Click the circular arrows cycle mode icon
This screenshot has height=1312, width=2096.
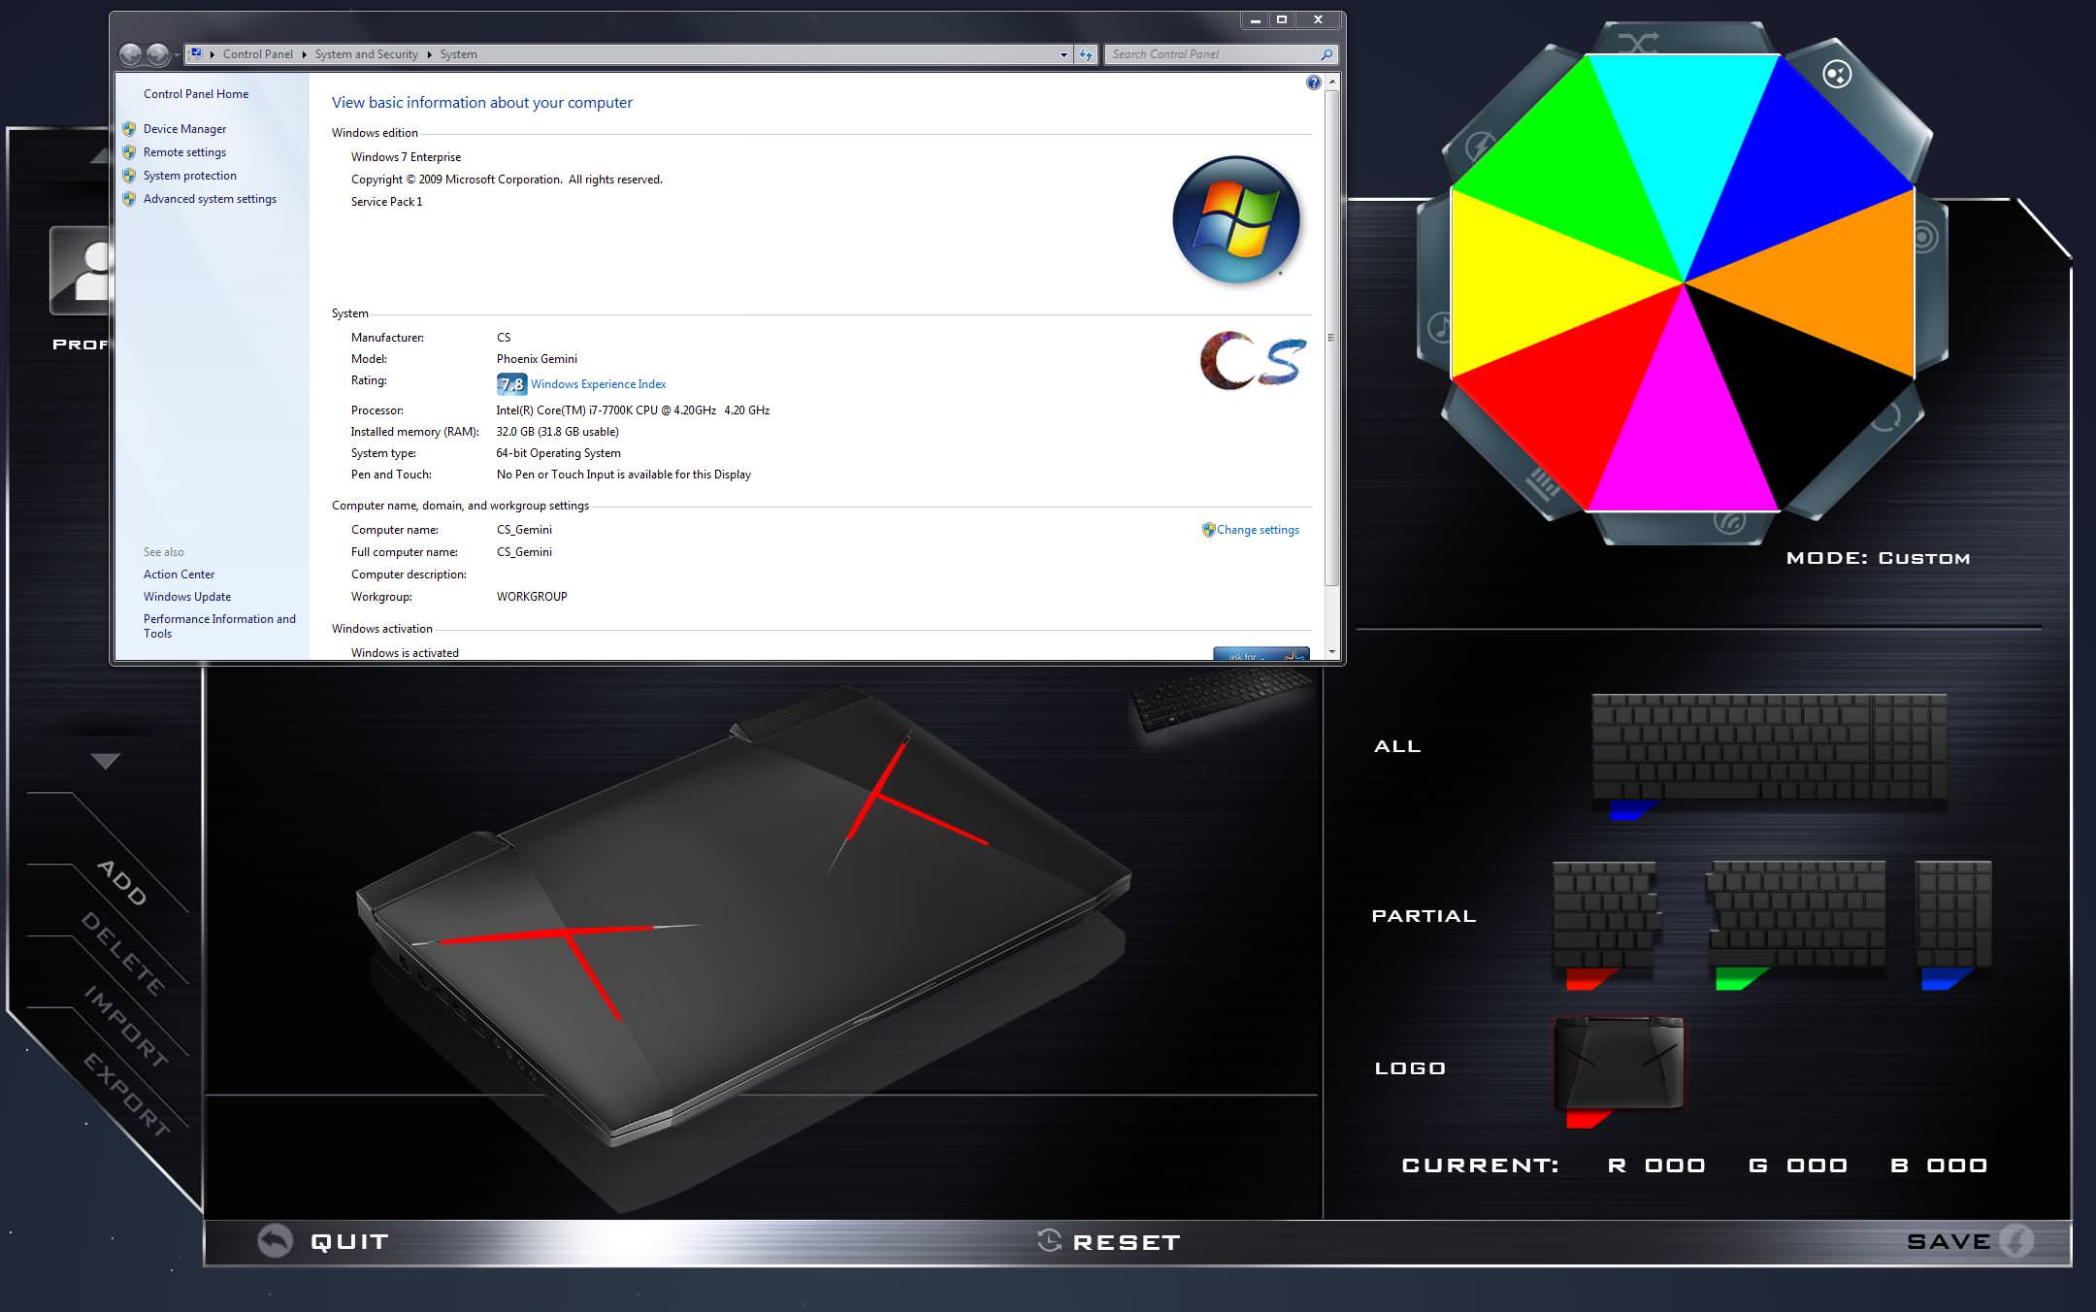1886,418
